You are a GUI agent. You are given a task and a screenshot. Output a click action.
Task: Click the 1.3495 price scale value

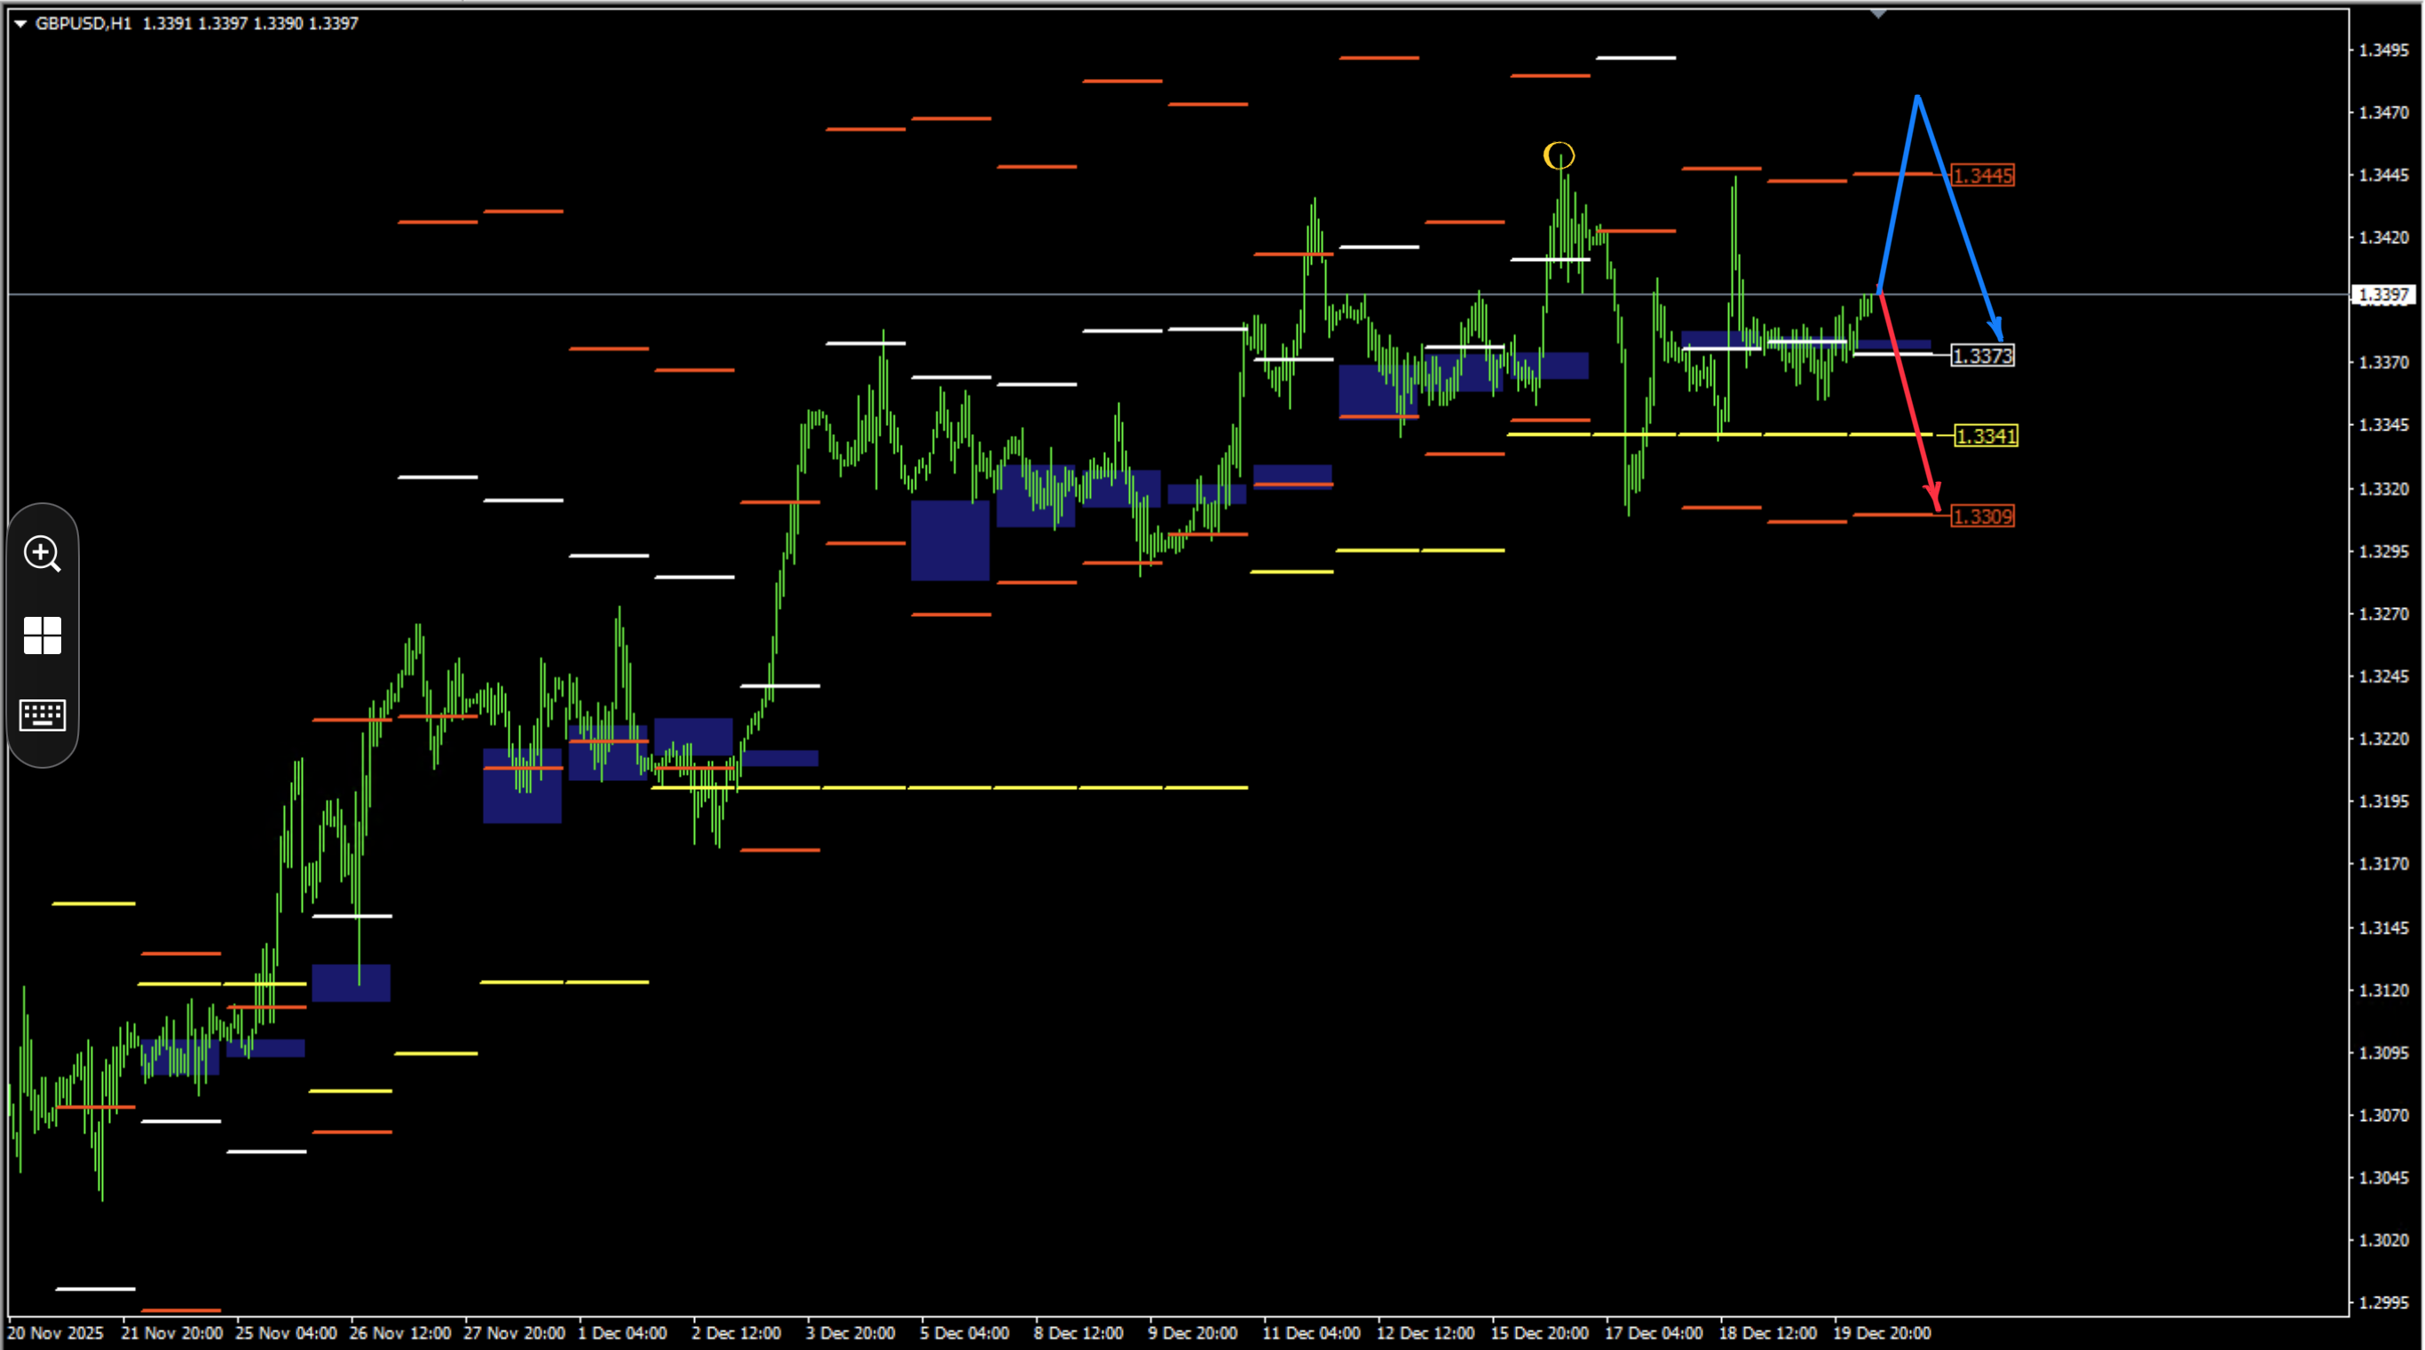click(x=2384, y=50)
